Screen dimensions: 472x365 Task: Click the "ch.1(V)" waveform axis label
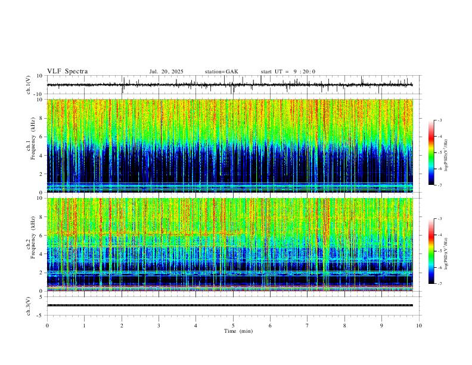pyautogui.click(x=29, y=85)
